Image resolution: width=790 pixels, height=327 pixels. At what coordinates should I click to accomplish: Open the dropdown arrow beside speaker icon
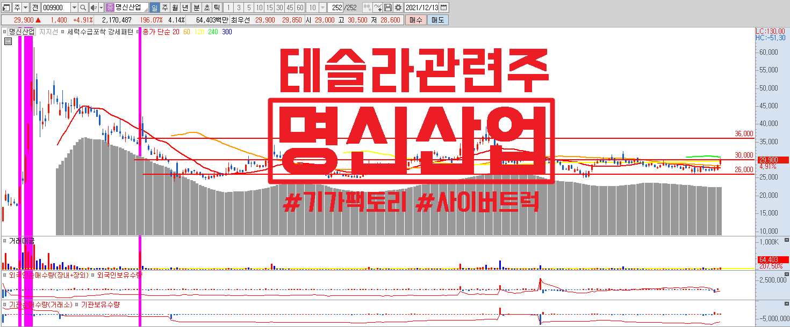coord(101,8)
